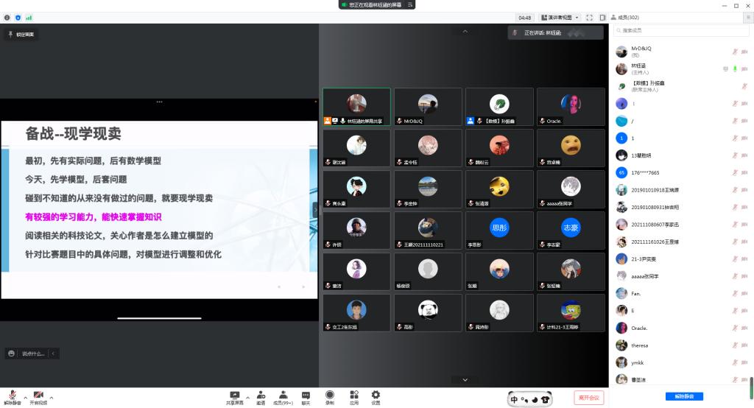
Task: Open the 邀请 invite icon
Action: [261, 395]
